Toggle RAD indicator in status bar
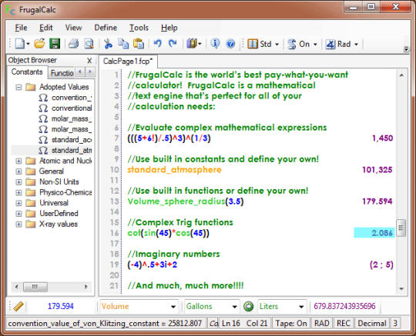This screenshot has width=416, height=336. coord(322,323)
